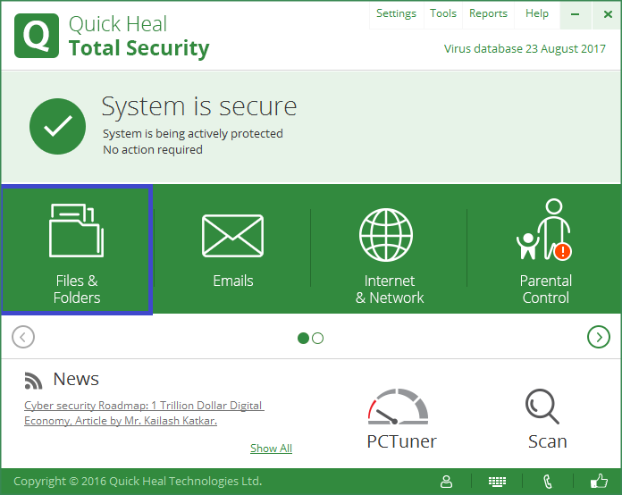
Task: Click 'No action required' status text
Action: [x=153, y=150]
